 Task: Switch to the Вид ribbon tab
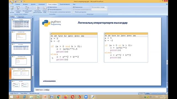point(74,4)
